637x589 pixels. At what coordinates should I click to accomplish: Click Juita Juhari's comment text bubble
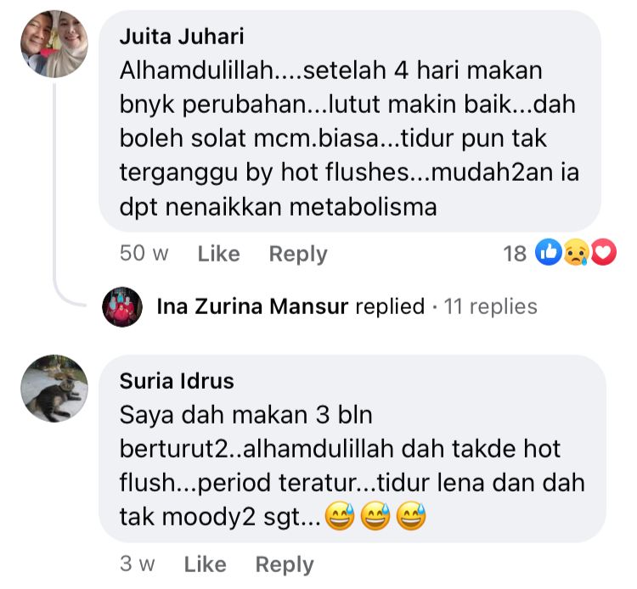click(350, 121)
